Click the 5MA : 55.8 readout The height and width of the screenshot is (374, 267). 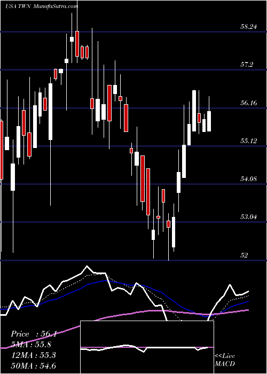coord(31,345)
